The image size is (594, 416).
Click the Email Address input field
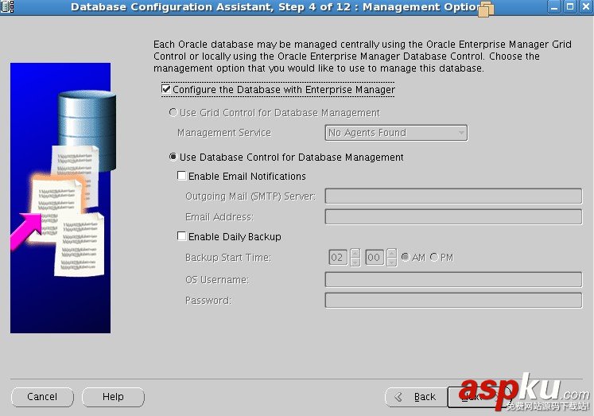453,216
